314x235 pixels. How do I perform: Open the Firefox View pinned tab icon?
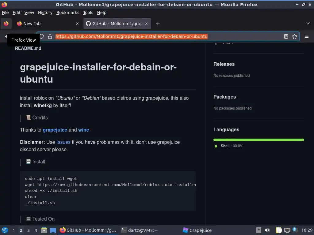6,24
